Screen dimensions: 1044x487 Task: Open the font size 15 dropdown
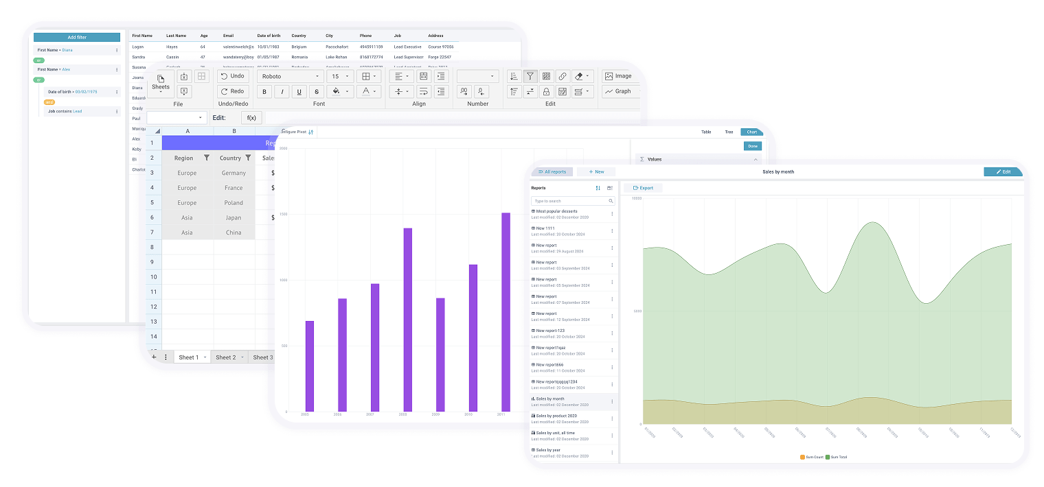[340, 76]
